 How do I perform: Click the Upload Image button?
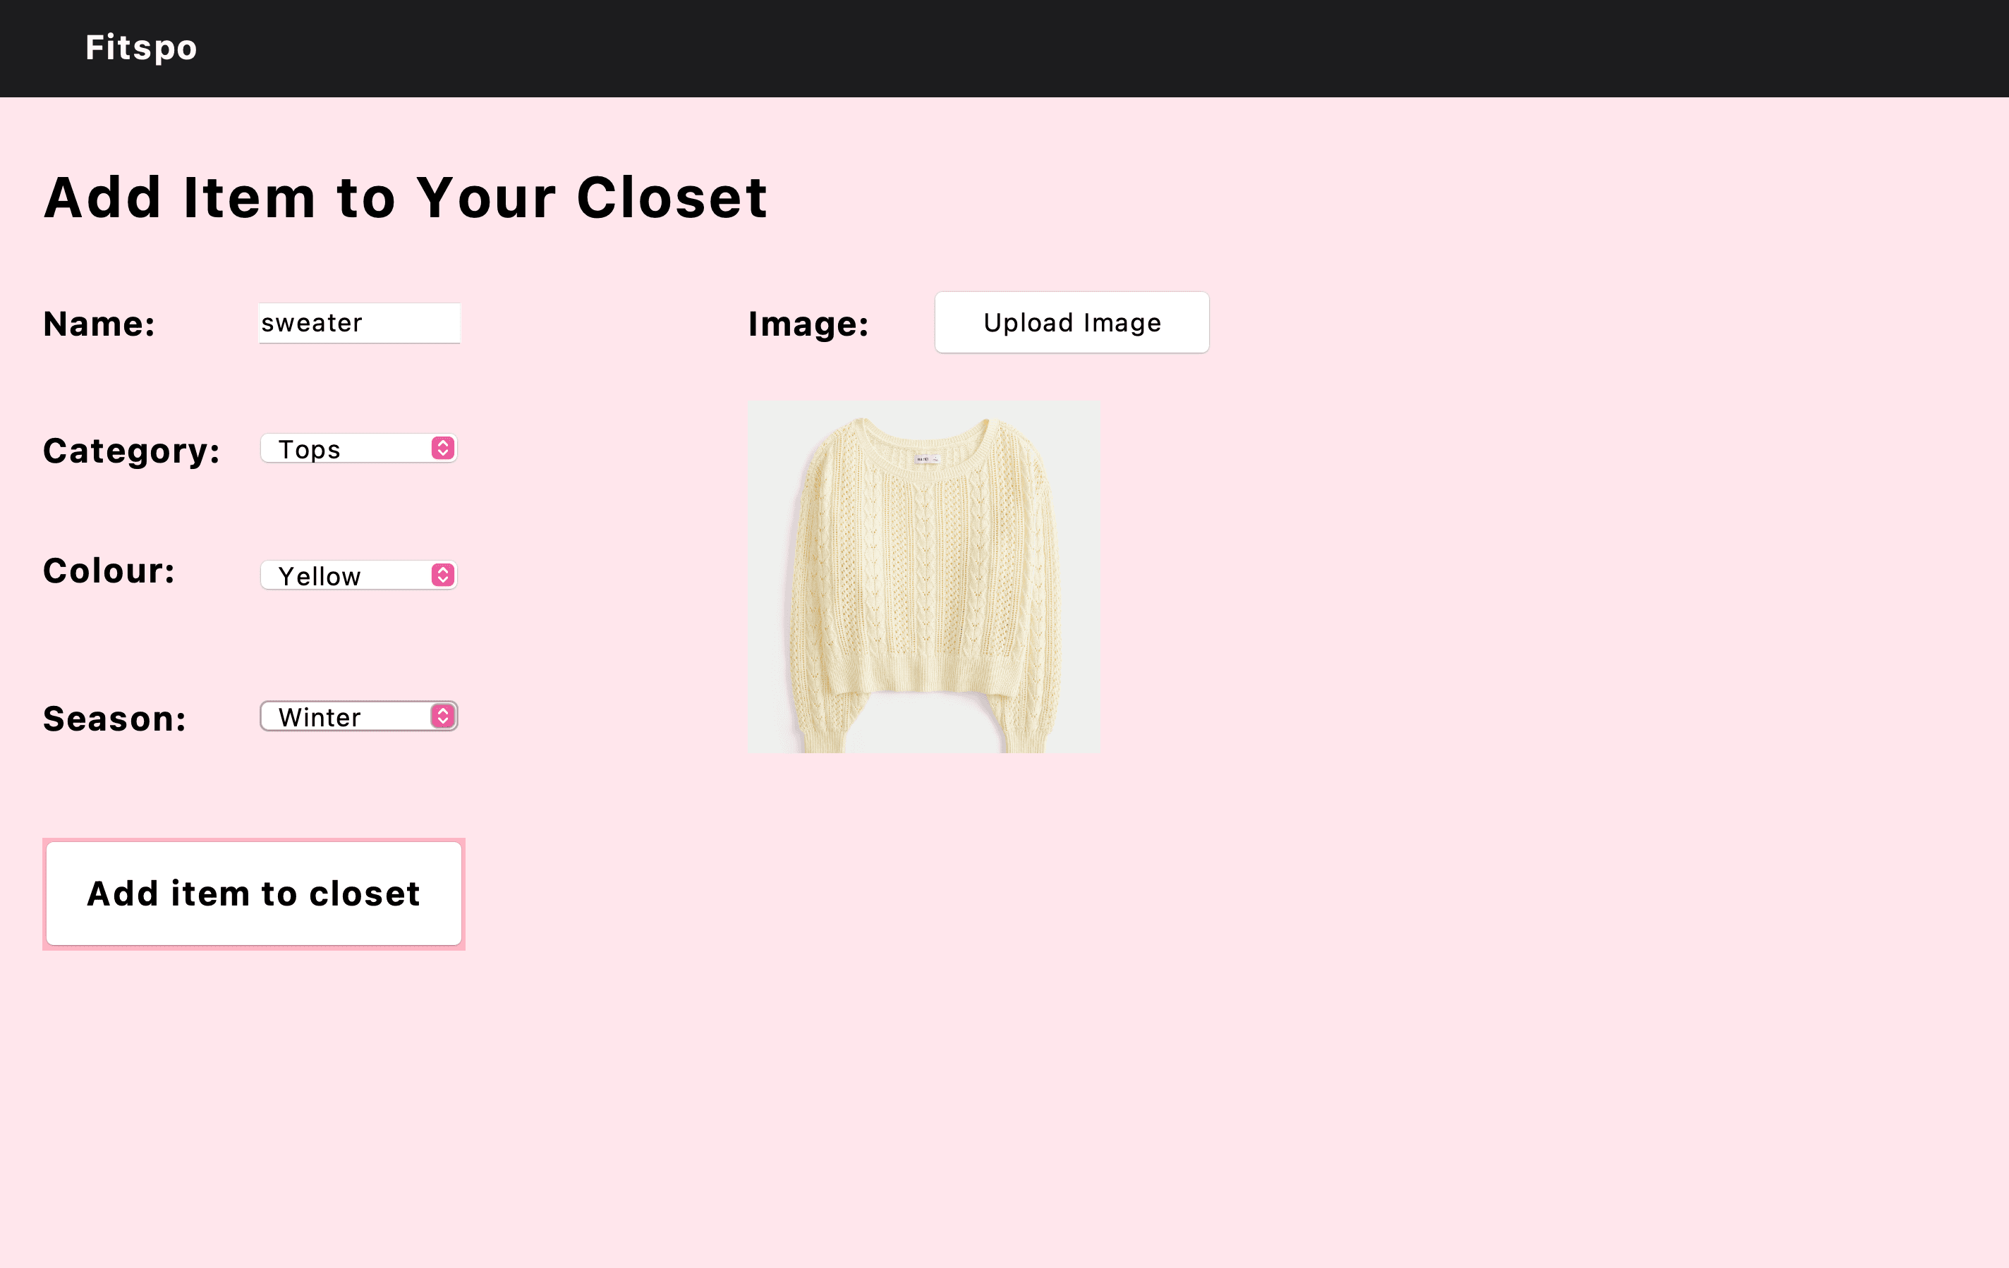(x=1072, y=323)
